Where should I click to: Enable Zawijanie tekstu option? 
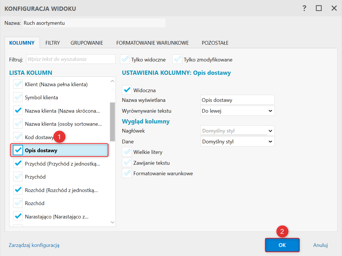point(127,163)
